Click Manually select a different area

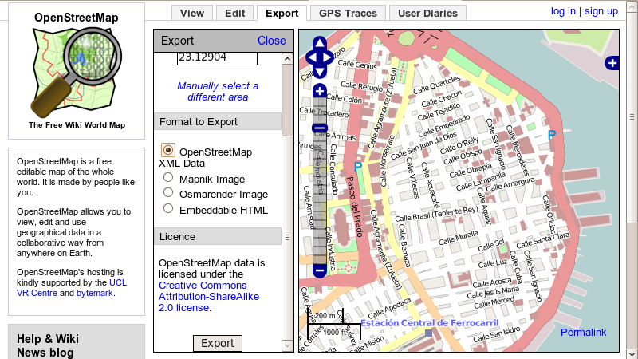click(218, 91)
